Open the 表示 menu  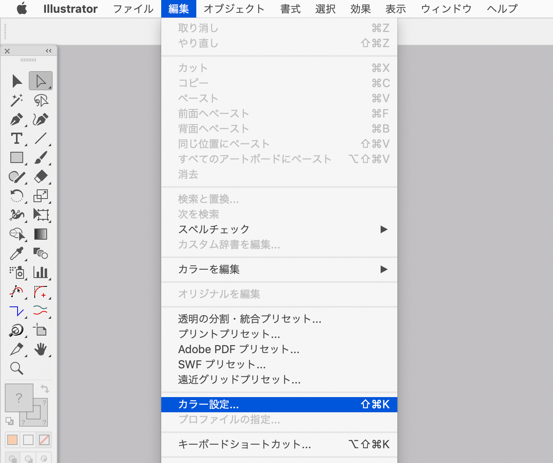(x=396, y=9)
